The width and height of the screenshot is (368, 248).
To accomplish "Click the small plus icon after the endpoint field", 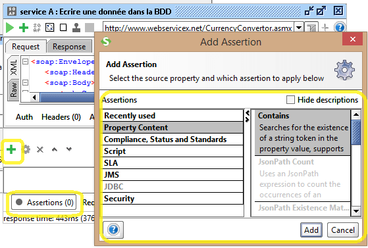I will [x=325, y=28].
